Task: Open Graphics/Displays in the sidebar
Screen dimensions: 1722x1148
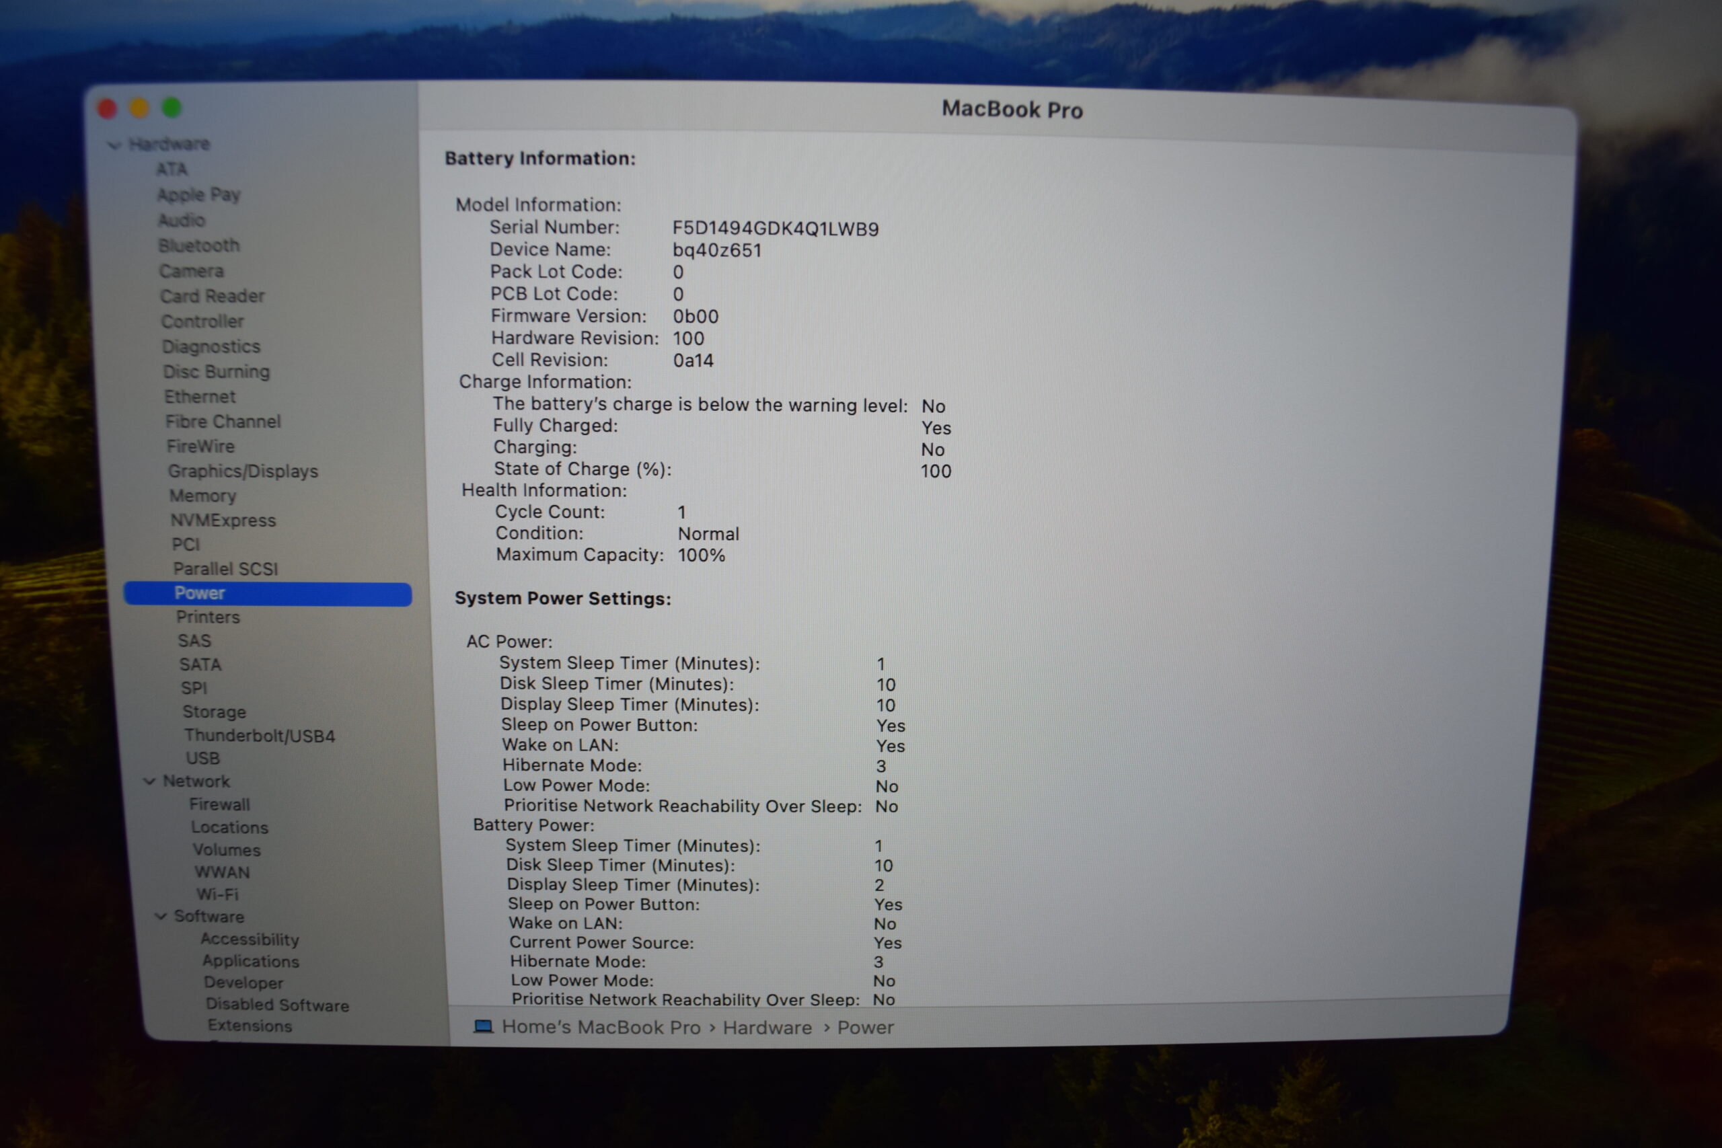Action: (243, 471)
